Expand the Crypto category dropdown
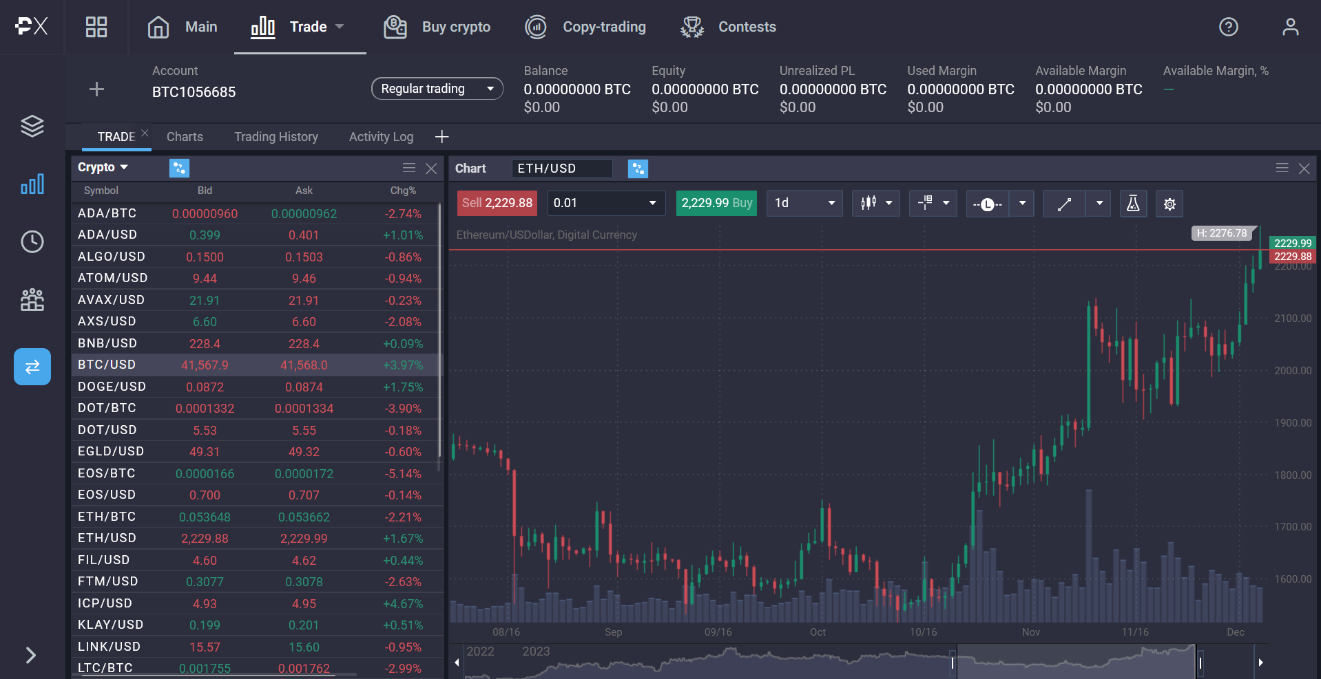The height and width of the screenshot is (679, 1321). coord(103,167)
